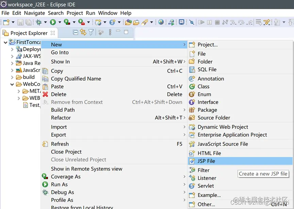Open the Help menu
The height and width of the screenshot is (209, 294).
click(126, 13)
